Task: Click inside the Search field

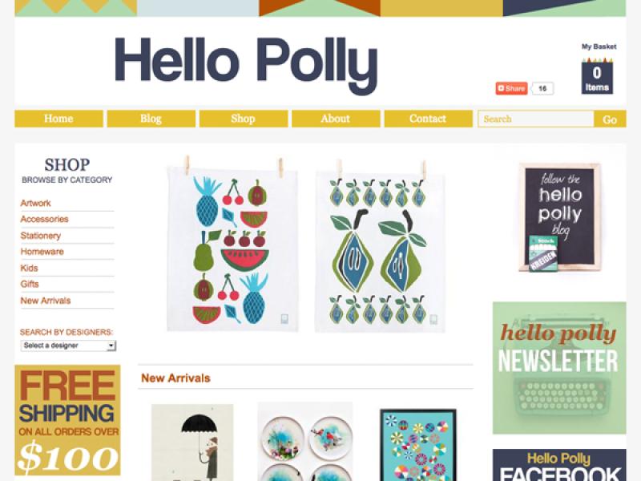Action: pyautogui.click(x=536, y=119)
